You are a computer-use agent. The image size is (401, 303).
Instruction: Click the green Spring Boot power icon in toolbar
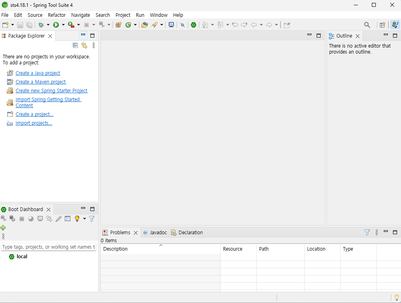point(194,25)
